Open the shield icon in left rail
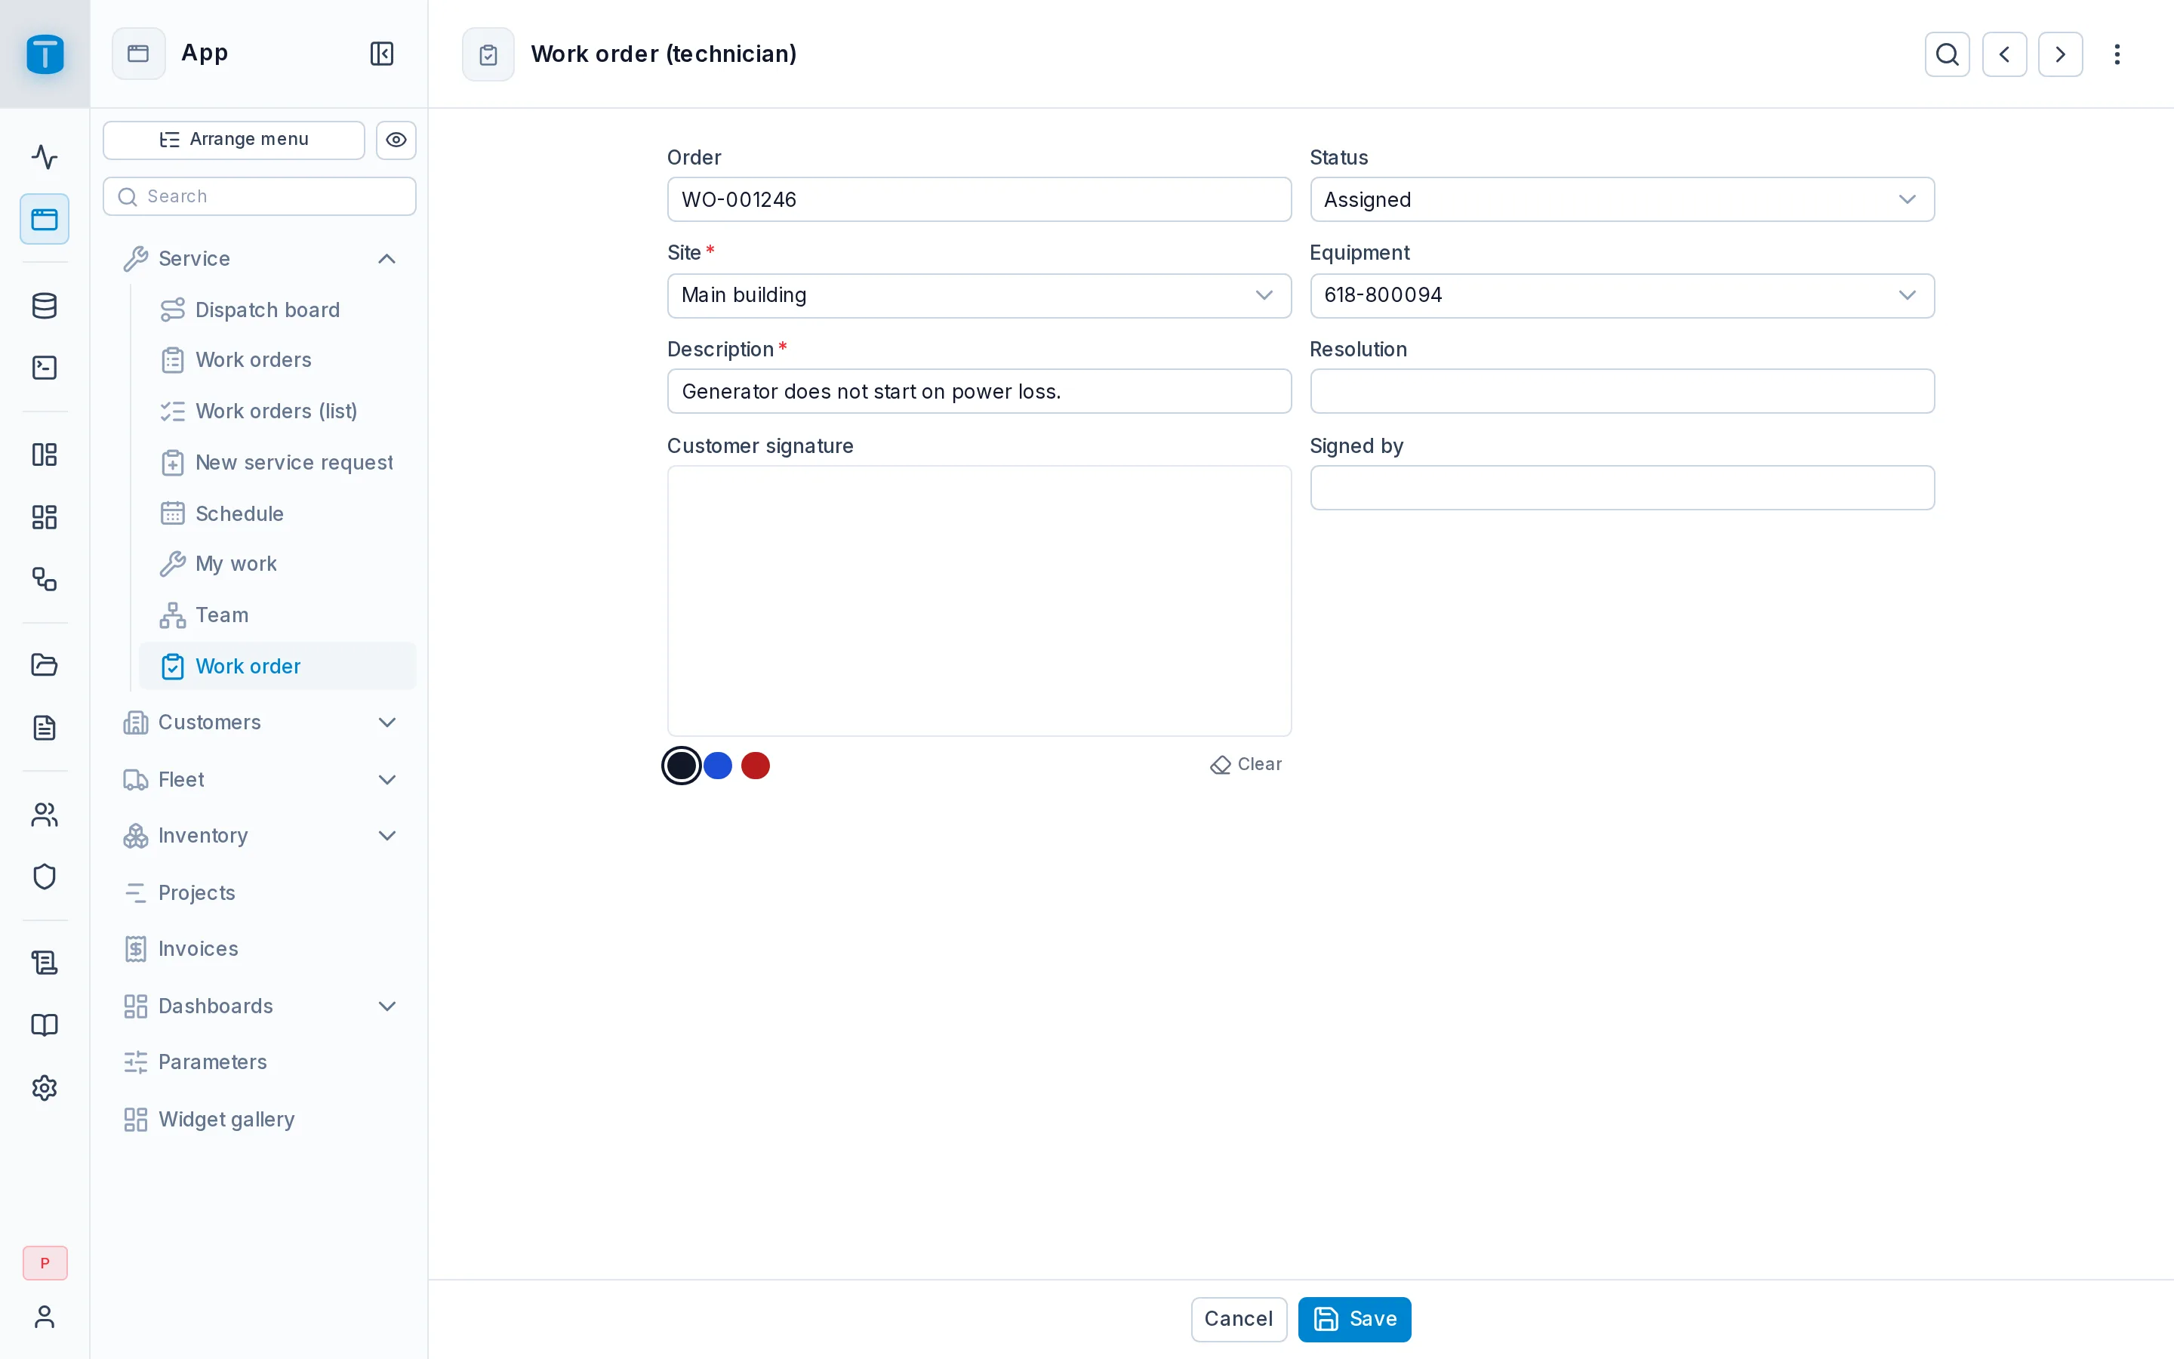This screenshot has width=2174, height=1359. click(44, 877)
